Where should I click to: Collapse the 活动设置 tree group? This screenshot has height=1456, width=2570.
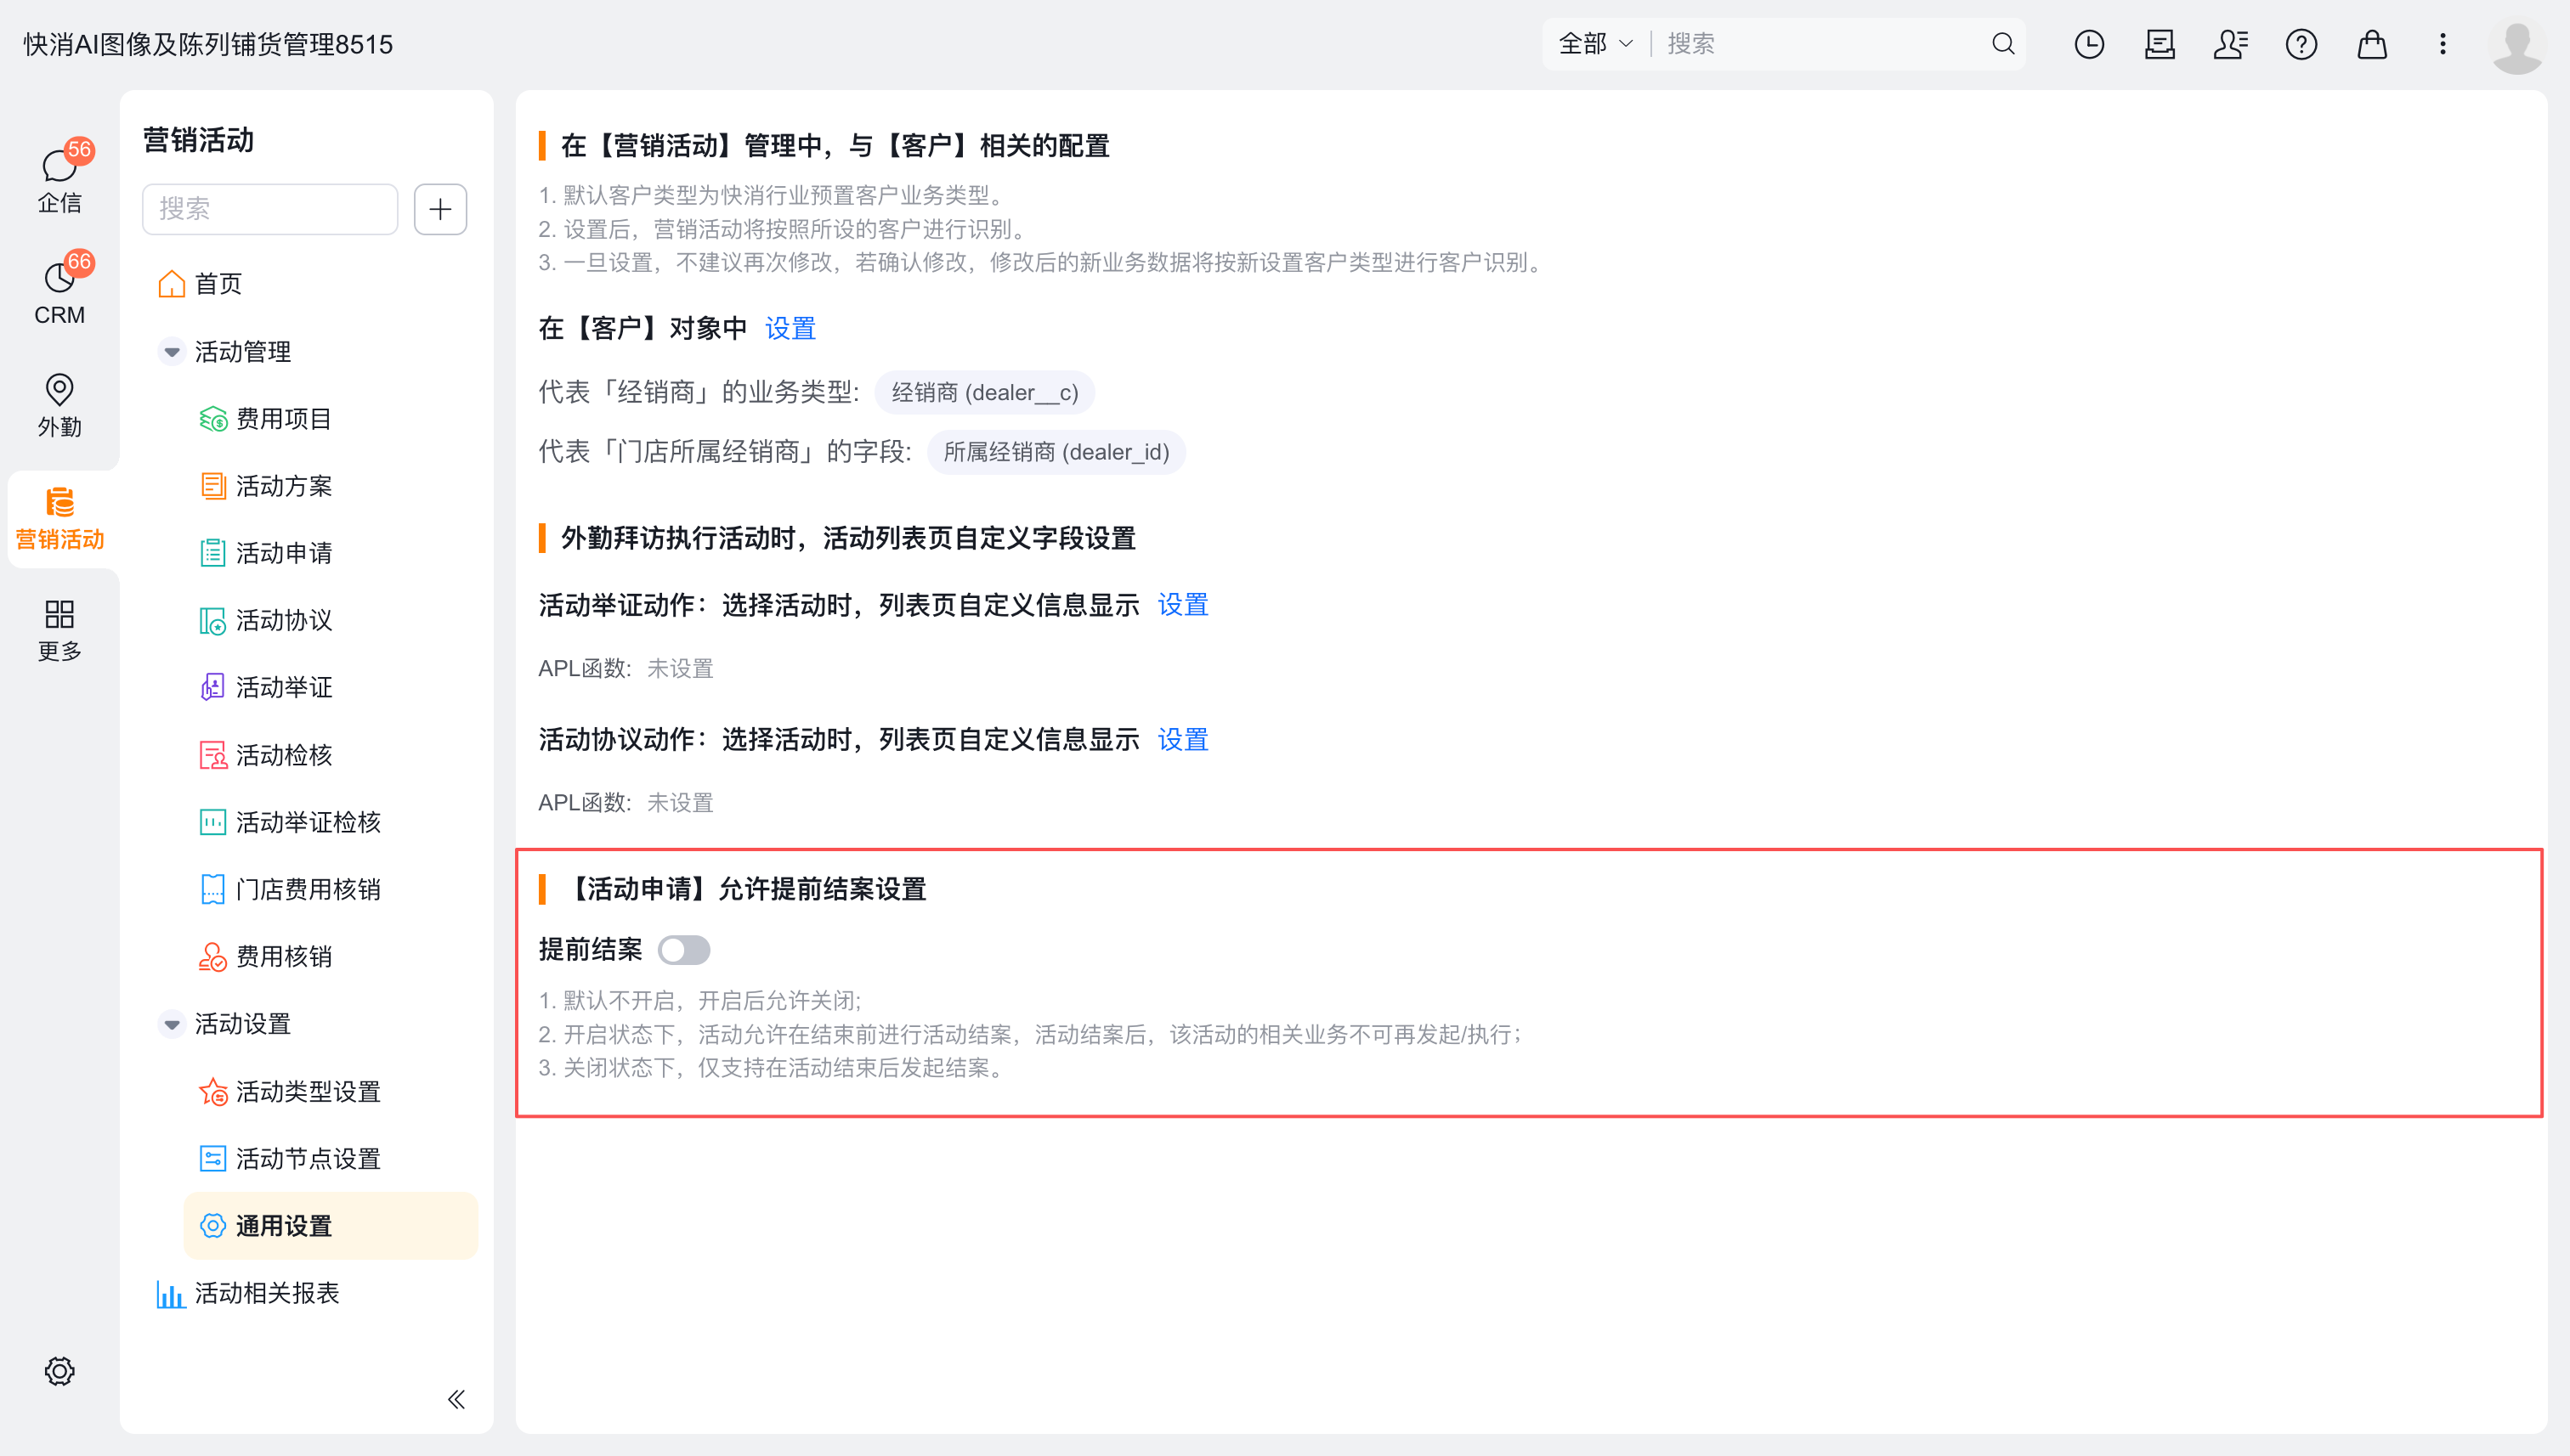click(172, 1024)
